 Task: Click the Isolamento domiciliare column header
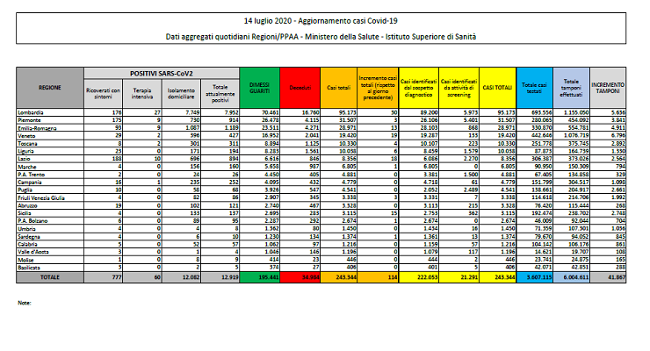coord(178,92)
